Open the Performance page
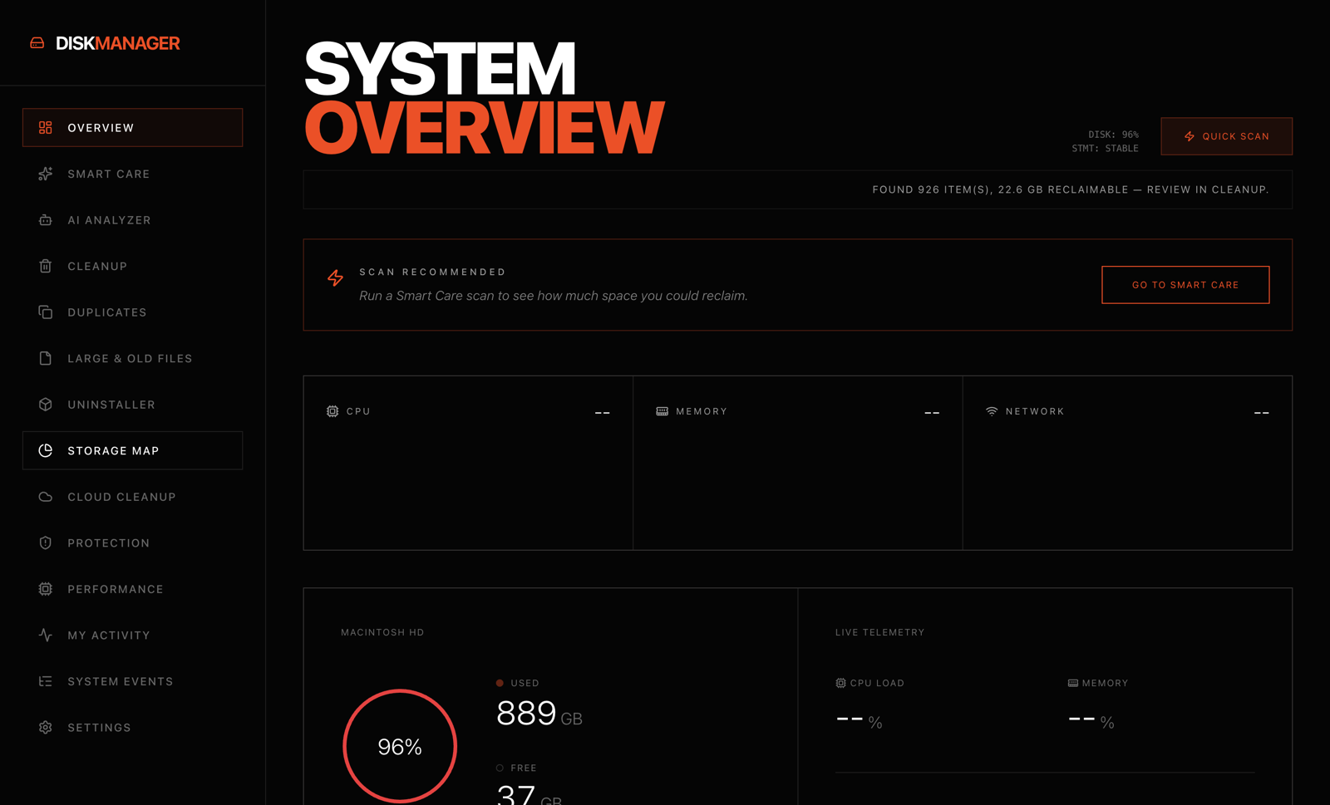The image size is (1330, 805). click(x=133, y=589)
